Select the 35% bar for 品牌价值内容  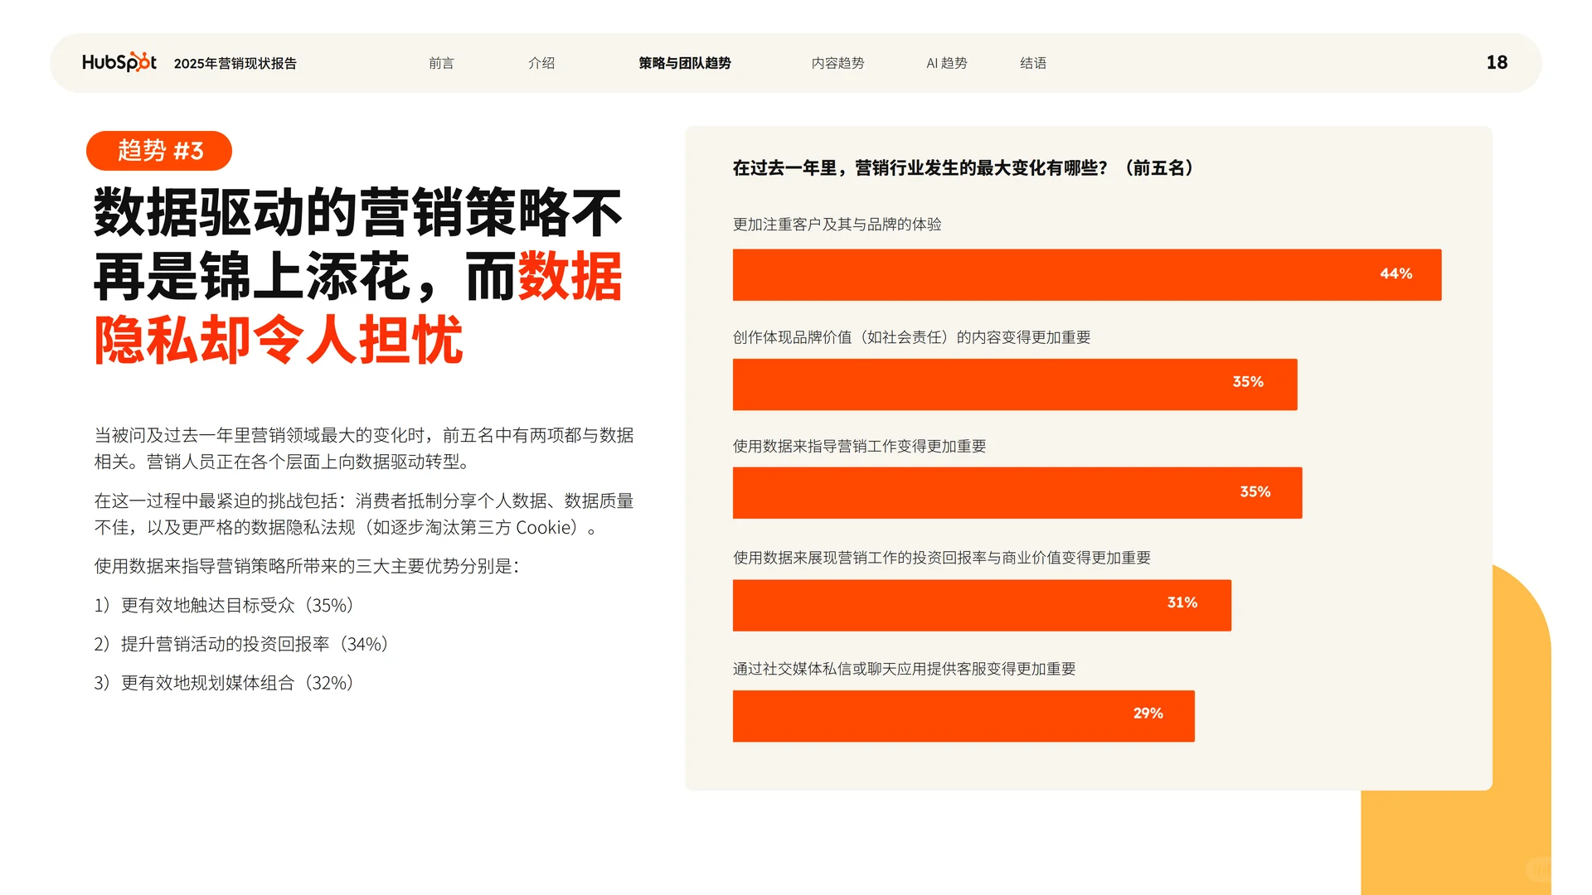(x=1014, y=384)
